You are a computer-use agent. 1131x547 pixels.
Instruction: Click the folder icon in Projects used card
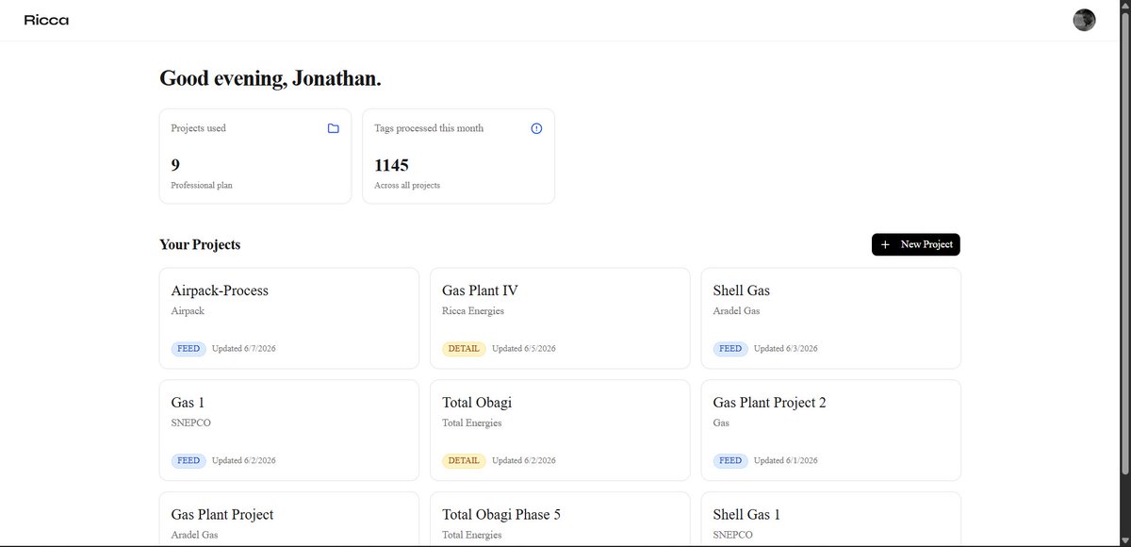(x=333, y=128)
